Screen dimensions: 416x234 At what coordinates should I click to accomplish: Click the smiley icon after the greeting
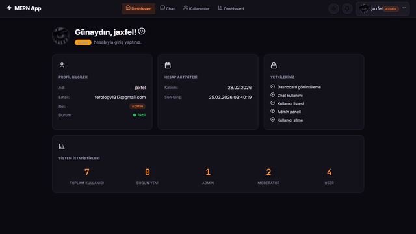[x=142, y=31]
